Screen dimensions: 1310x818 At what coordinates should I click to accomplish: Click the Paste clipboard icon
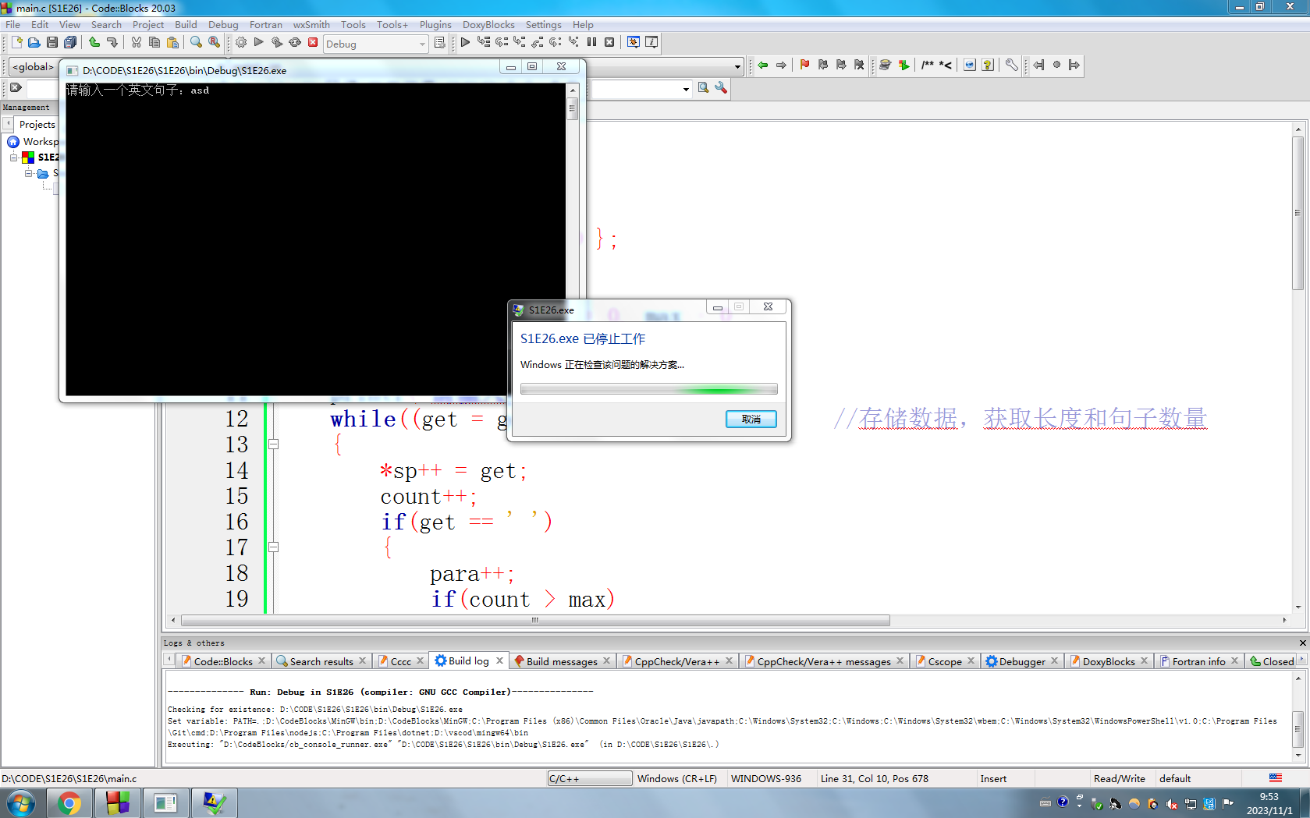[172, 42]
